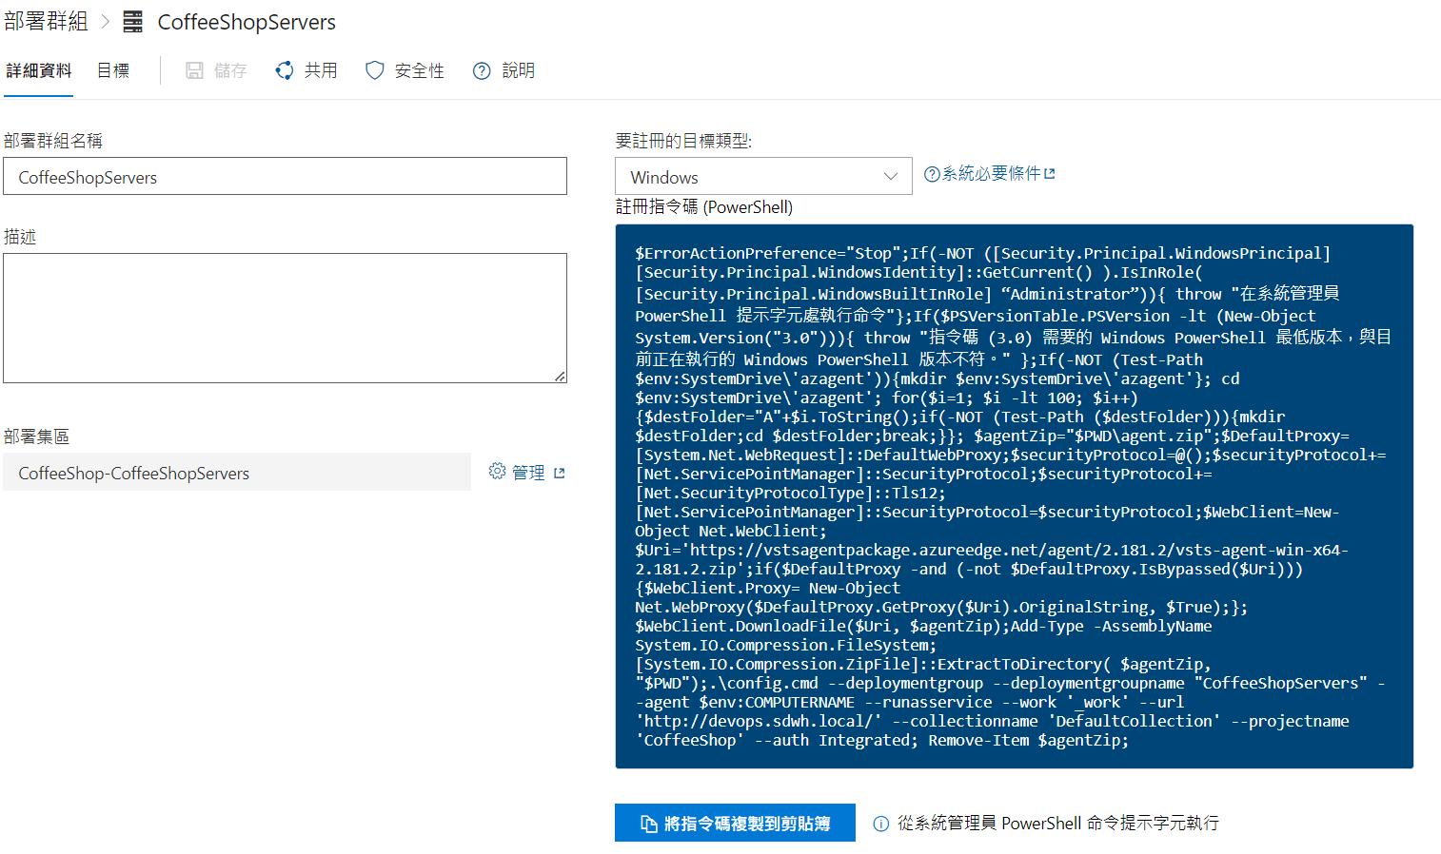The width and height of the screenshot is (1441, 854).
Task: Open 安全性 via the shield icon
Action: point(375,70)
